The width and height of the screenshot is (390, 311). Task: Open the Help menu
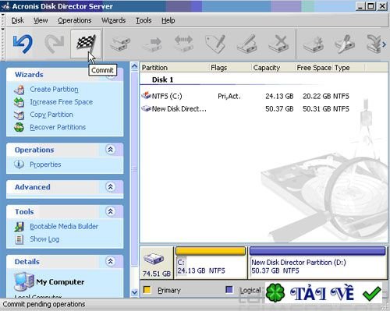click(x=168, y=20)
